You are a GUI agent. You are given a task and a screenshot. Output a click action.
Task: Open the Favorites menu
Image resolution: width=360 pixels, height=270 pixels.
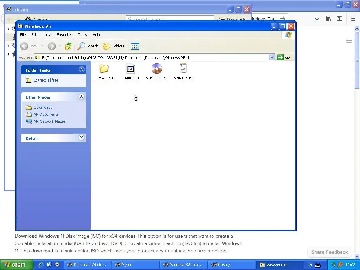click(x=65, y=35)
